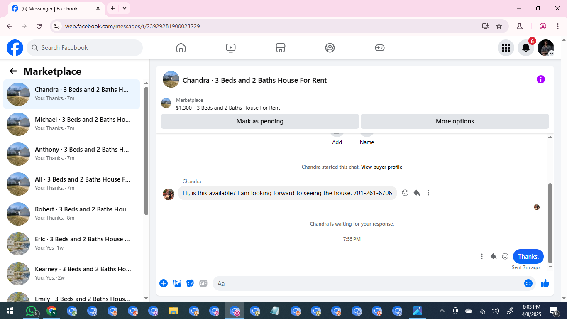Open site information icon in address bar
Image resolution: width=567 pixels, height=319 pixels.
pyautogui.click(x=57, y=26)
